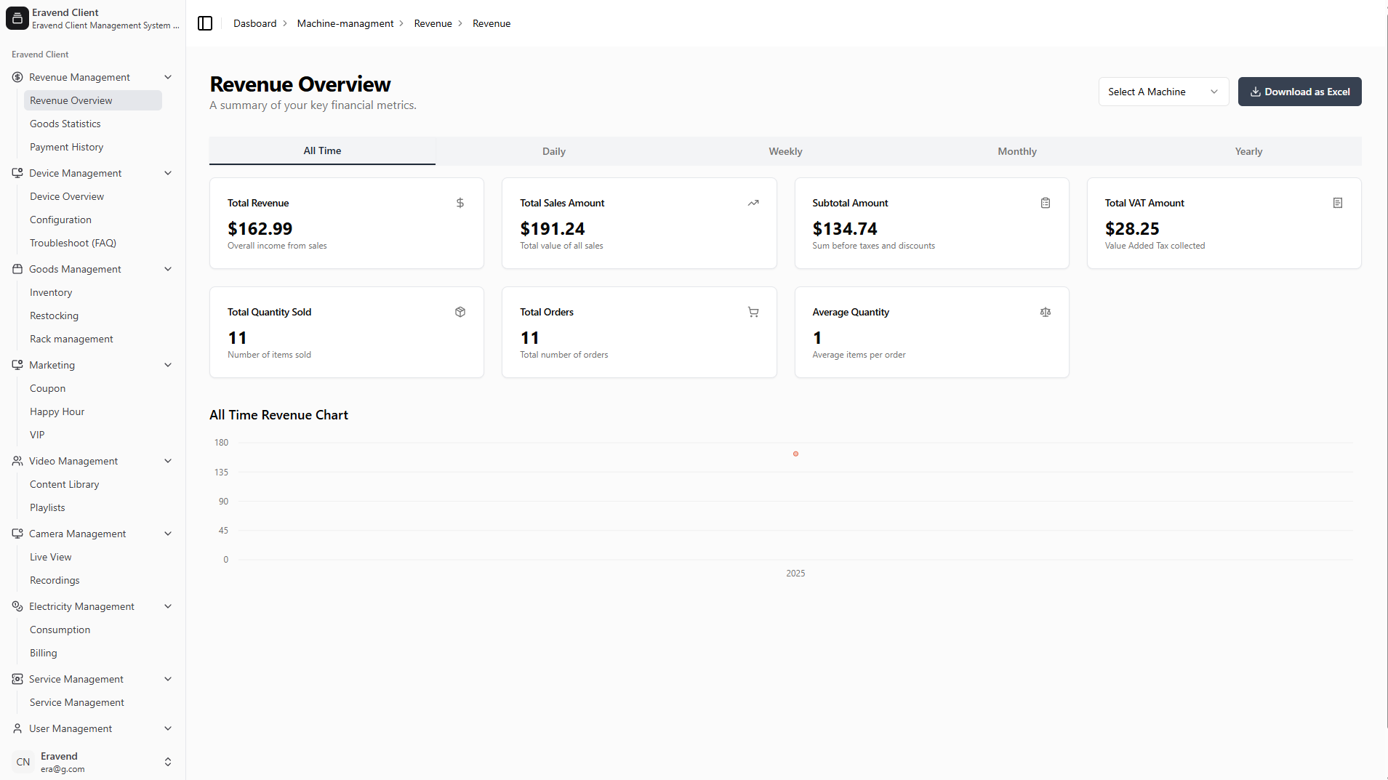Switch to the Weekly tab
The width and height of the screenshot is (1388, 780).
785,151
